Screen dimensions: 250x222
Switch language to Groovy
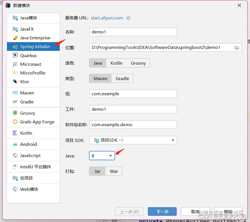pos(138,63)
